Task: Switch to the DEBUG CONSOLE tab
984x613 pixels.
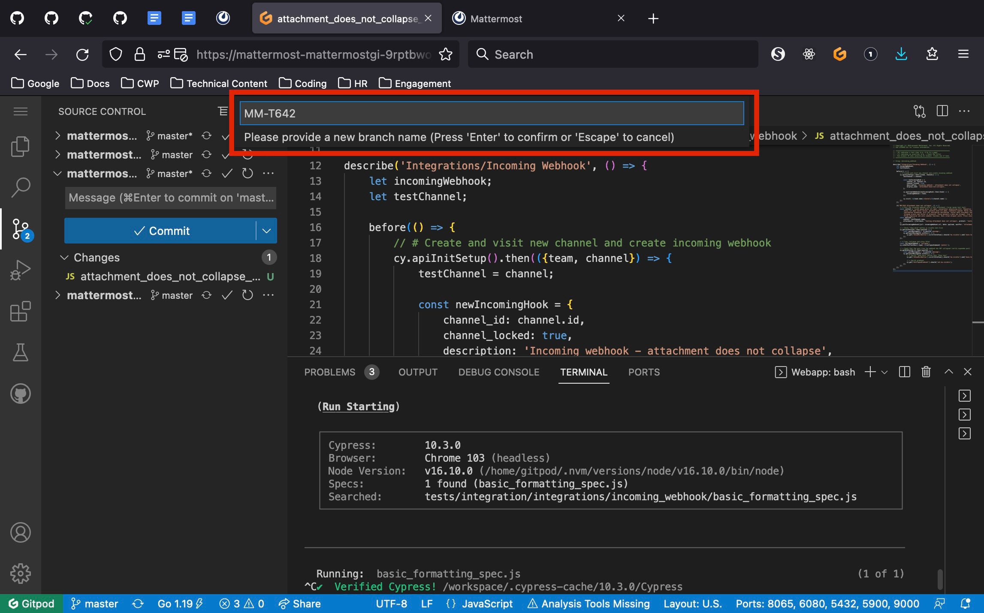Action: point(498,372)
